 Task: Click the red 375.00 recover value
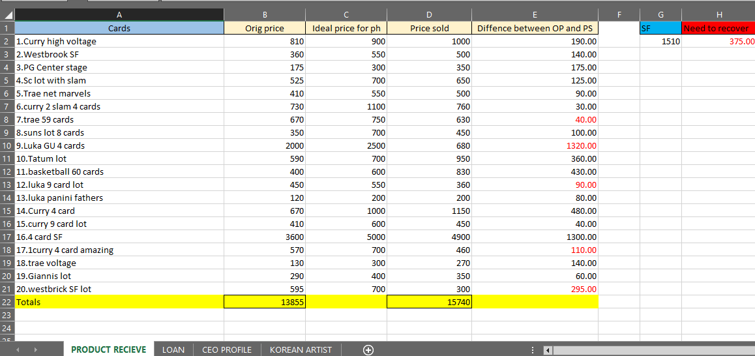click(718, 42)
